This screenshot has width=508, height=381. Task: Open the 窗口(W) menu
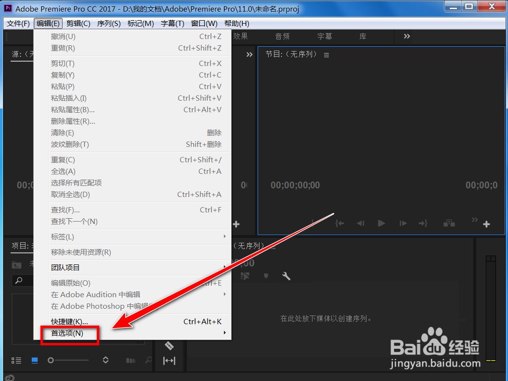click(x=204, y=24)
